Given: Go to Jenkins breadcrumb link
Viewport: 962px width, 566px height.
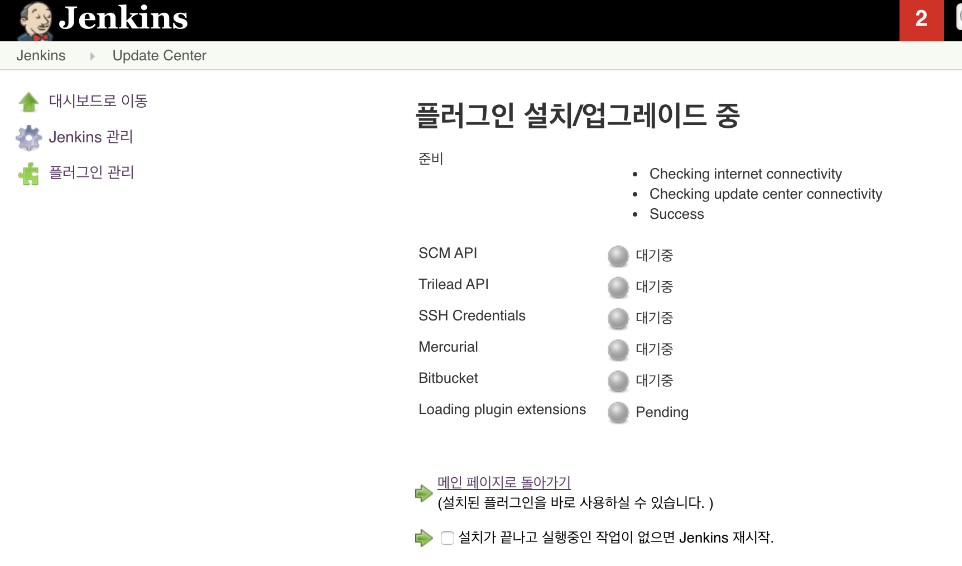Looking at the screenshot, I should pyautogui.click(x=41, y=55).
